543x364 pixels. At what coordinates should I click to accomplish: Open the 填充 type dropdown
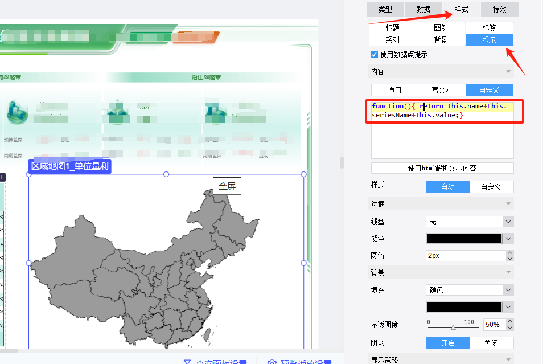pos(470,290)
